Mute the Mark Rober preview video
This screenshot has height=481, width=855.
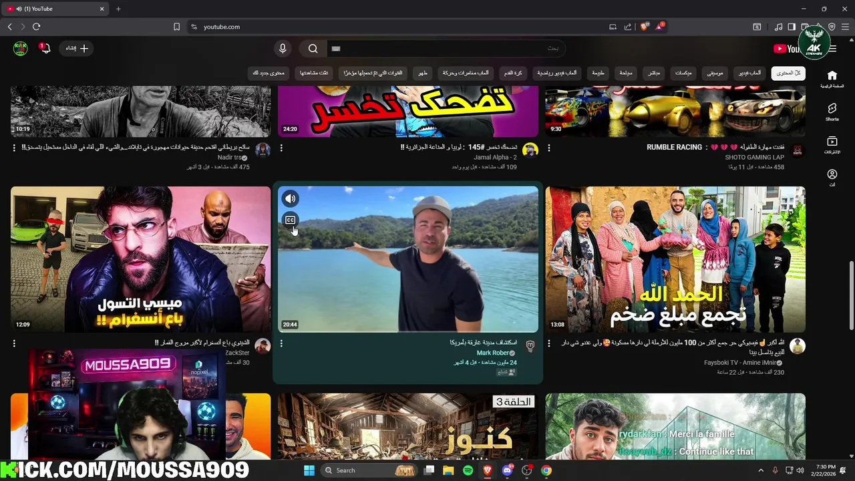pos(290,198)
